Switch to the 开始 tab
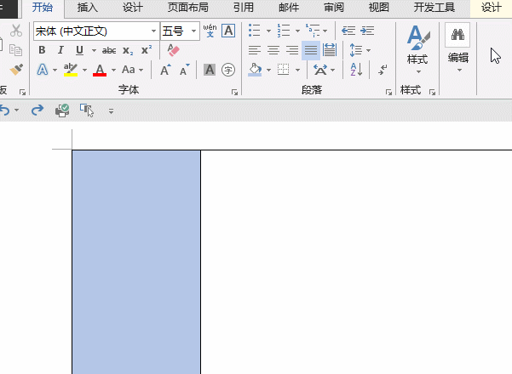The width and height of the screenshot is (512, 374). pos(43,7)
